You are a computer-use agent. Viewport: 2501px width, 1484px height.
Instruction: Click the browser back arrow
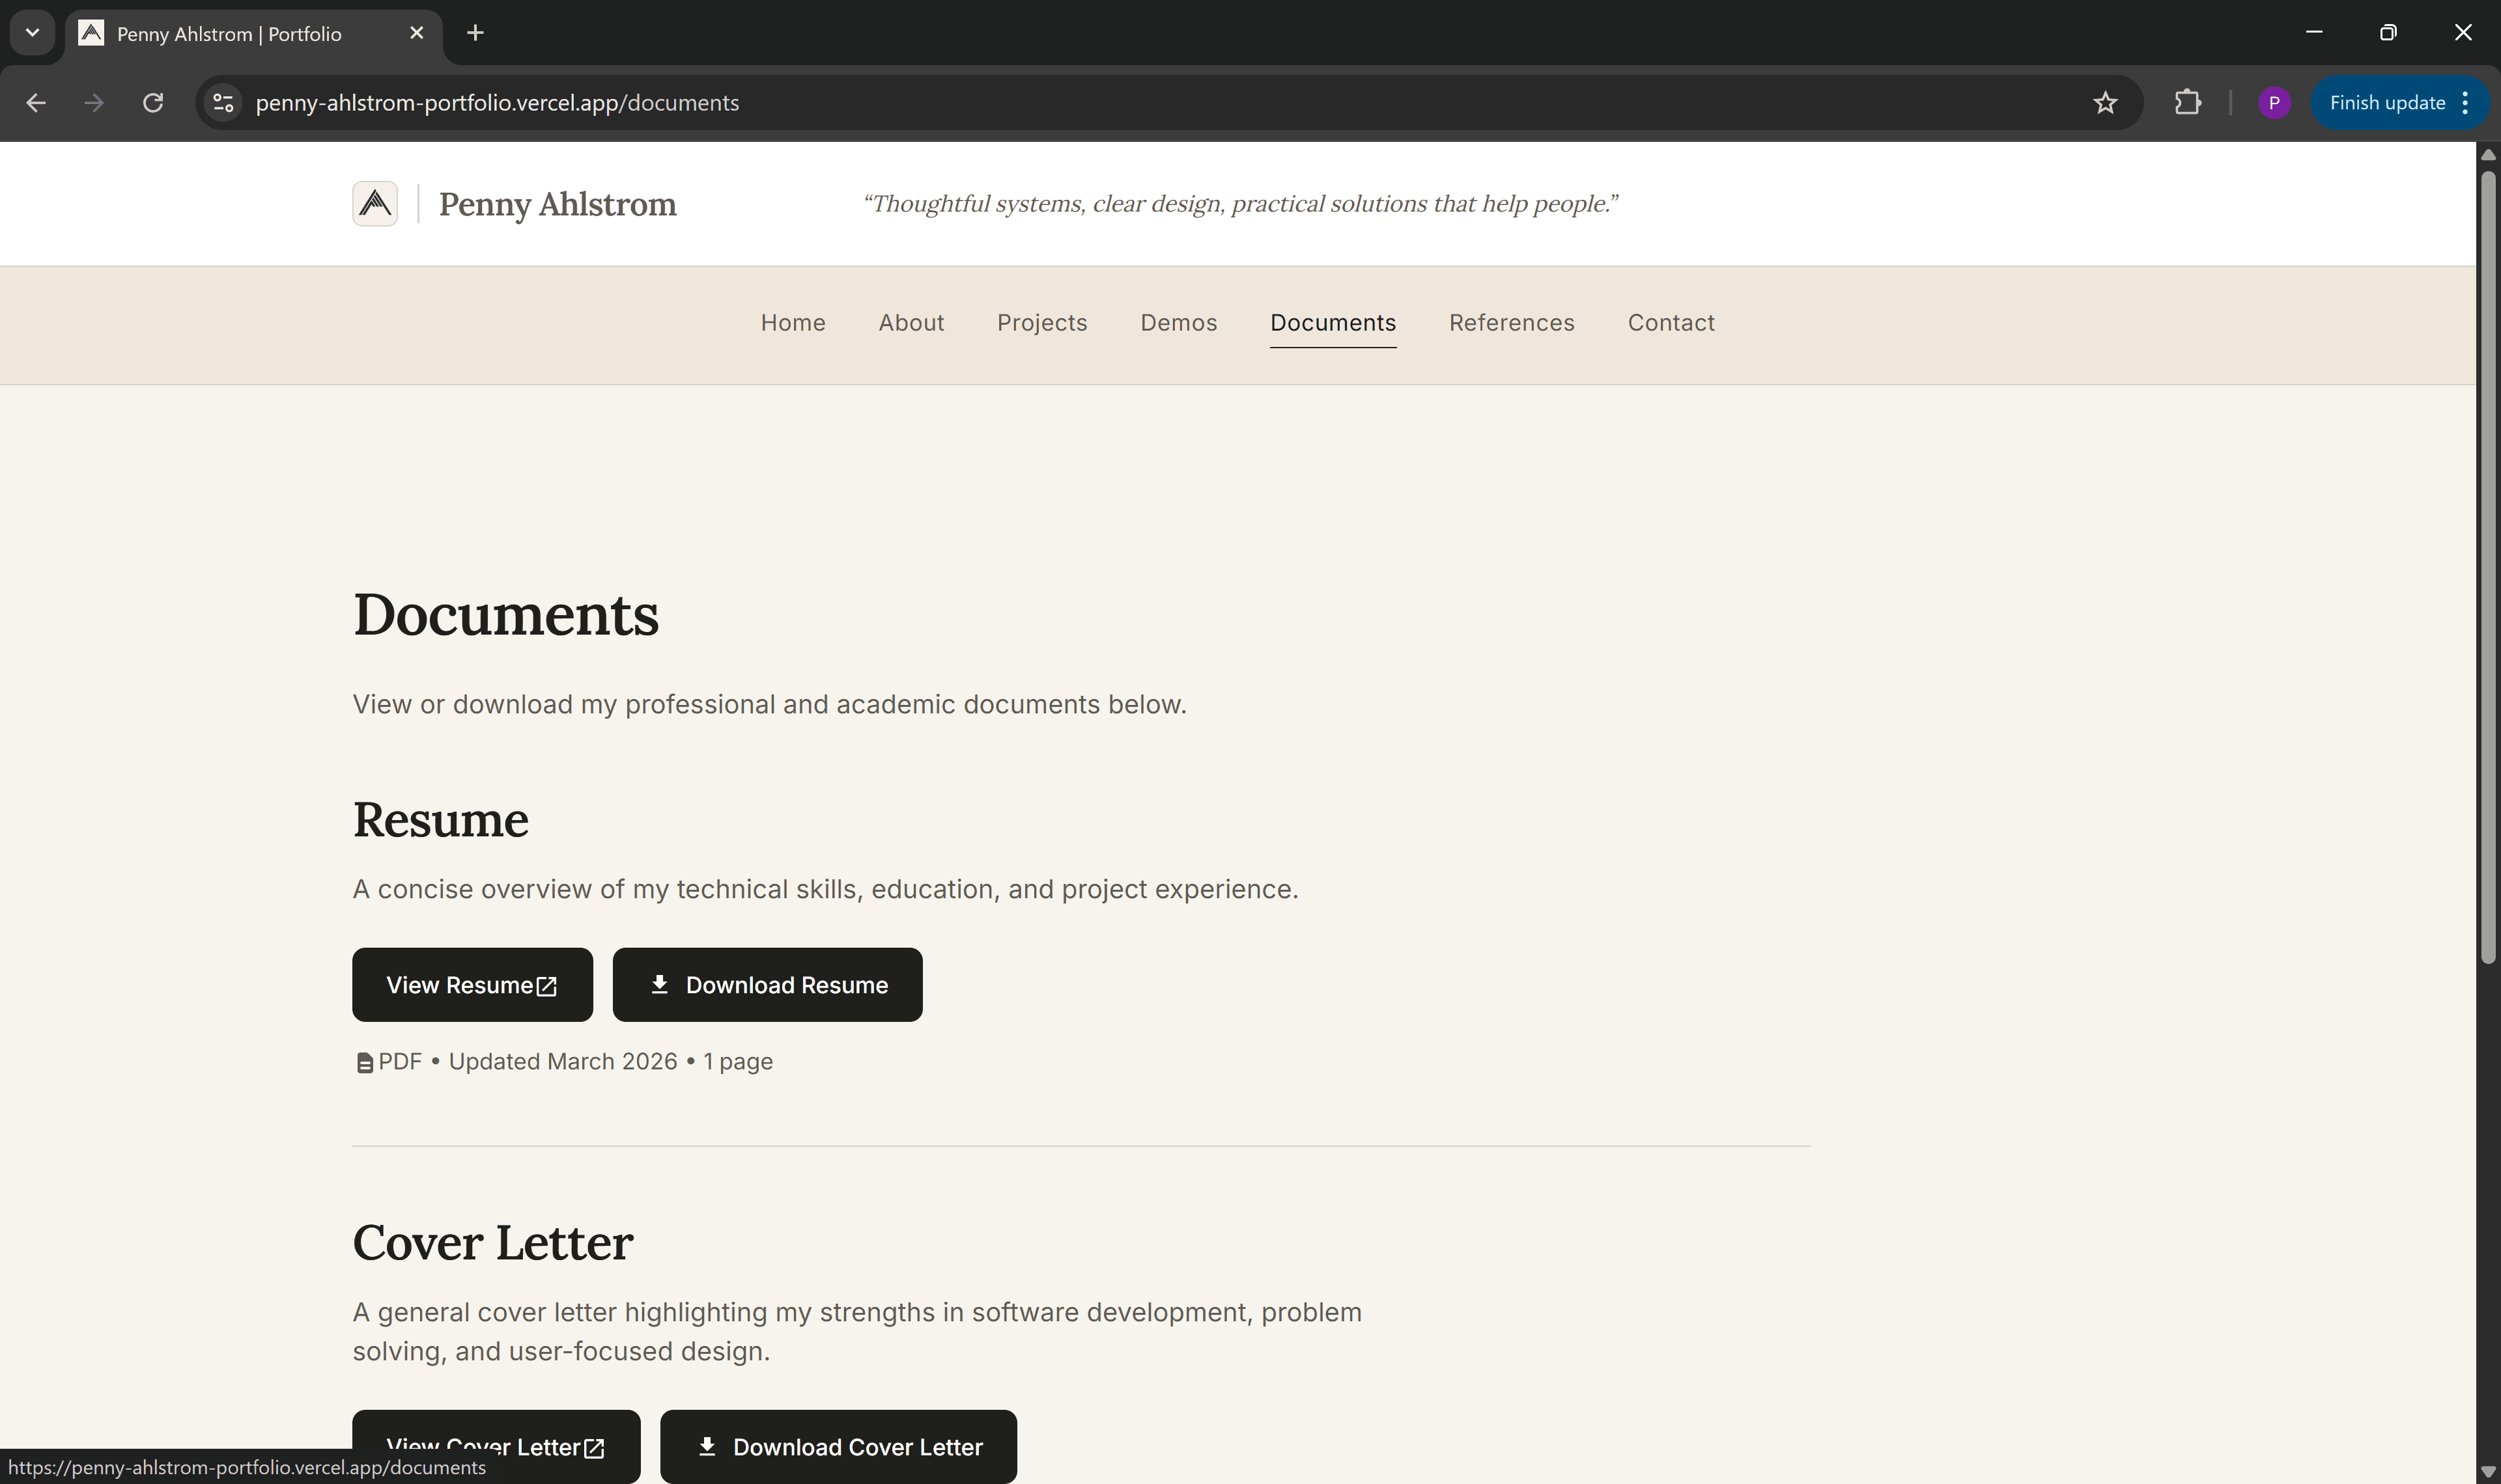[x=36, y=102]
